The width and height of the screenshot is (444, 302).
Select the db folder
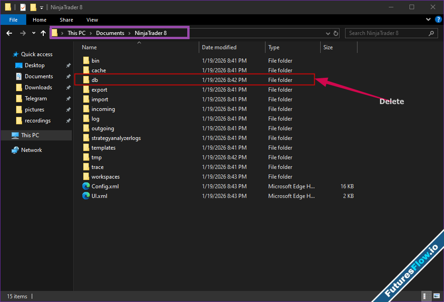pos(95,80)
